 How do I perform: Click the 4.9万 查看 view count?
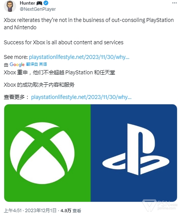point(71,211)
